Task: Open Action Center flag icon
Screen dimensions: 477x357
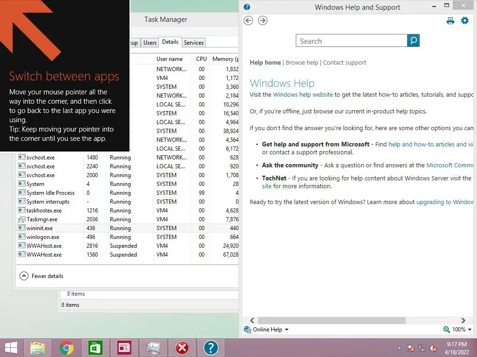Action: click(x=411, y=348)
